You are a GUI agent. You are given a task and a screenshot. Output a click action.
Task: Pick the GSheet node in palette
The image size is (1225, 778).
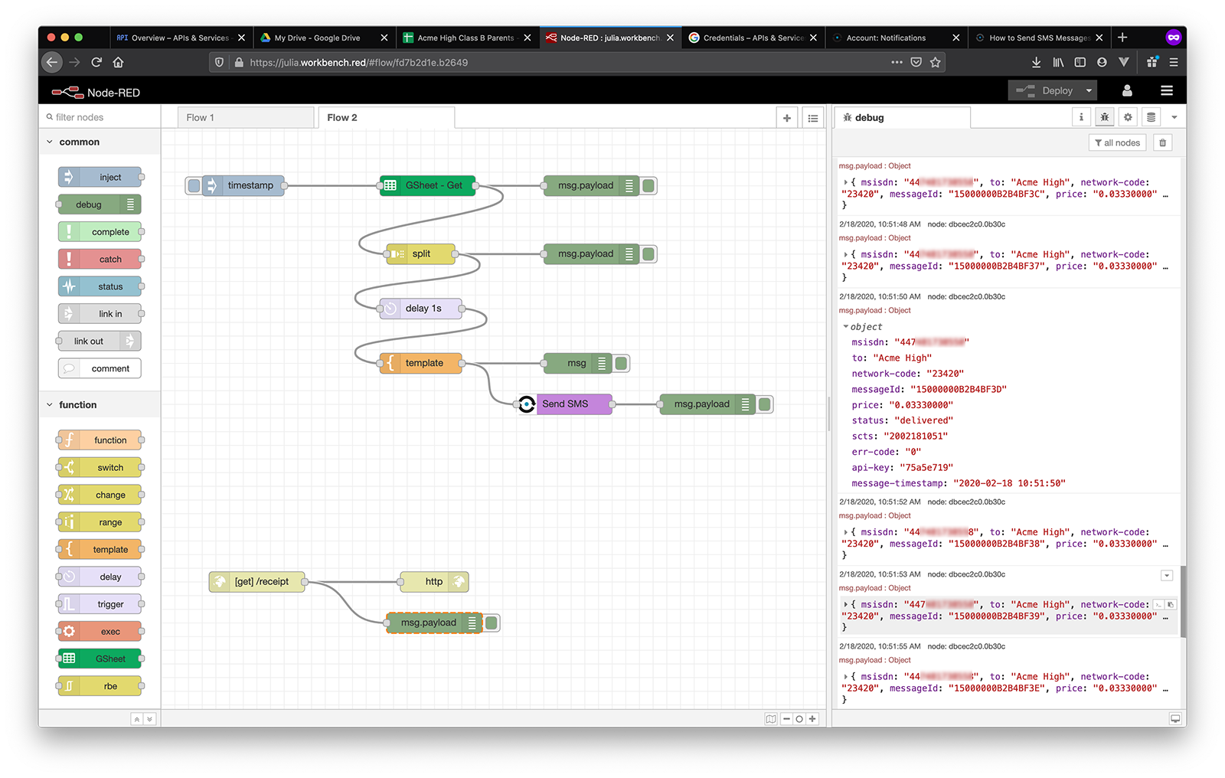click(x=100, y=659)
